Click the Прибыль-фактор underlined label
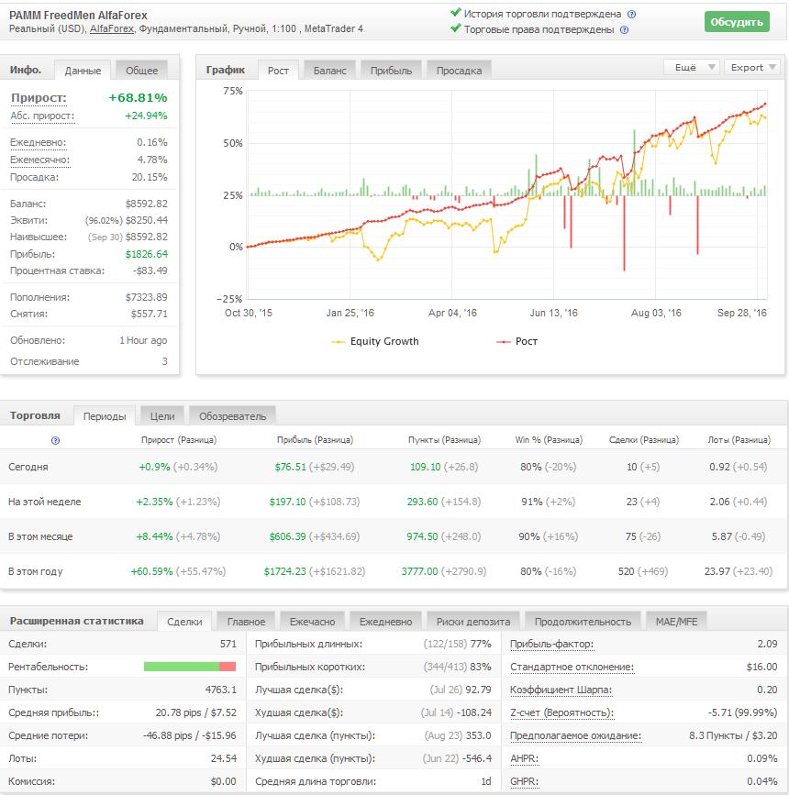789x795 pixels. tap(550, 645)
